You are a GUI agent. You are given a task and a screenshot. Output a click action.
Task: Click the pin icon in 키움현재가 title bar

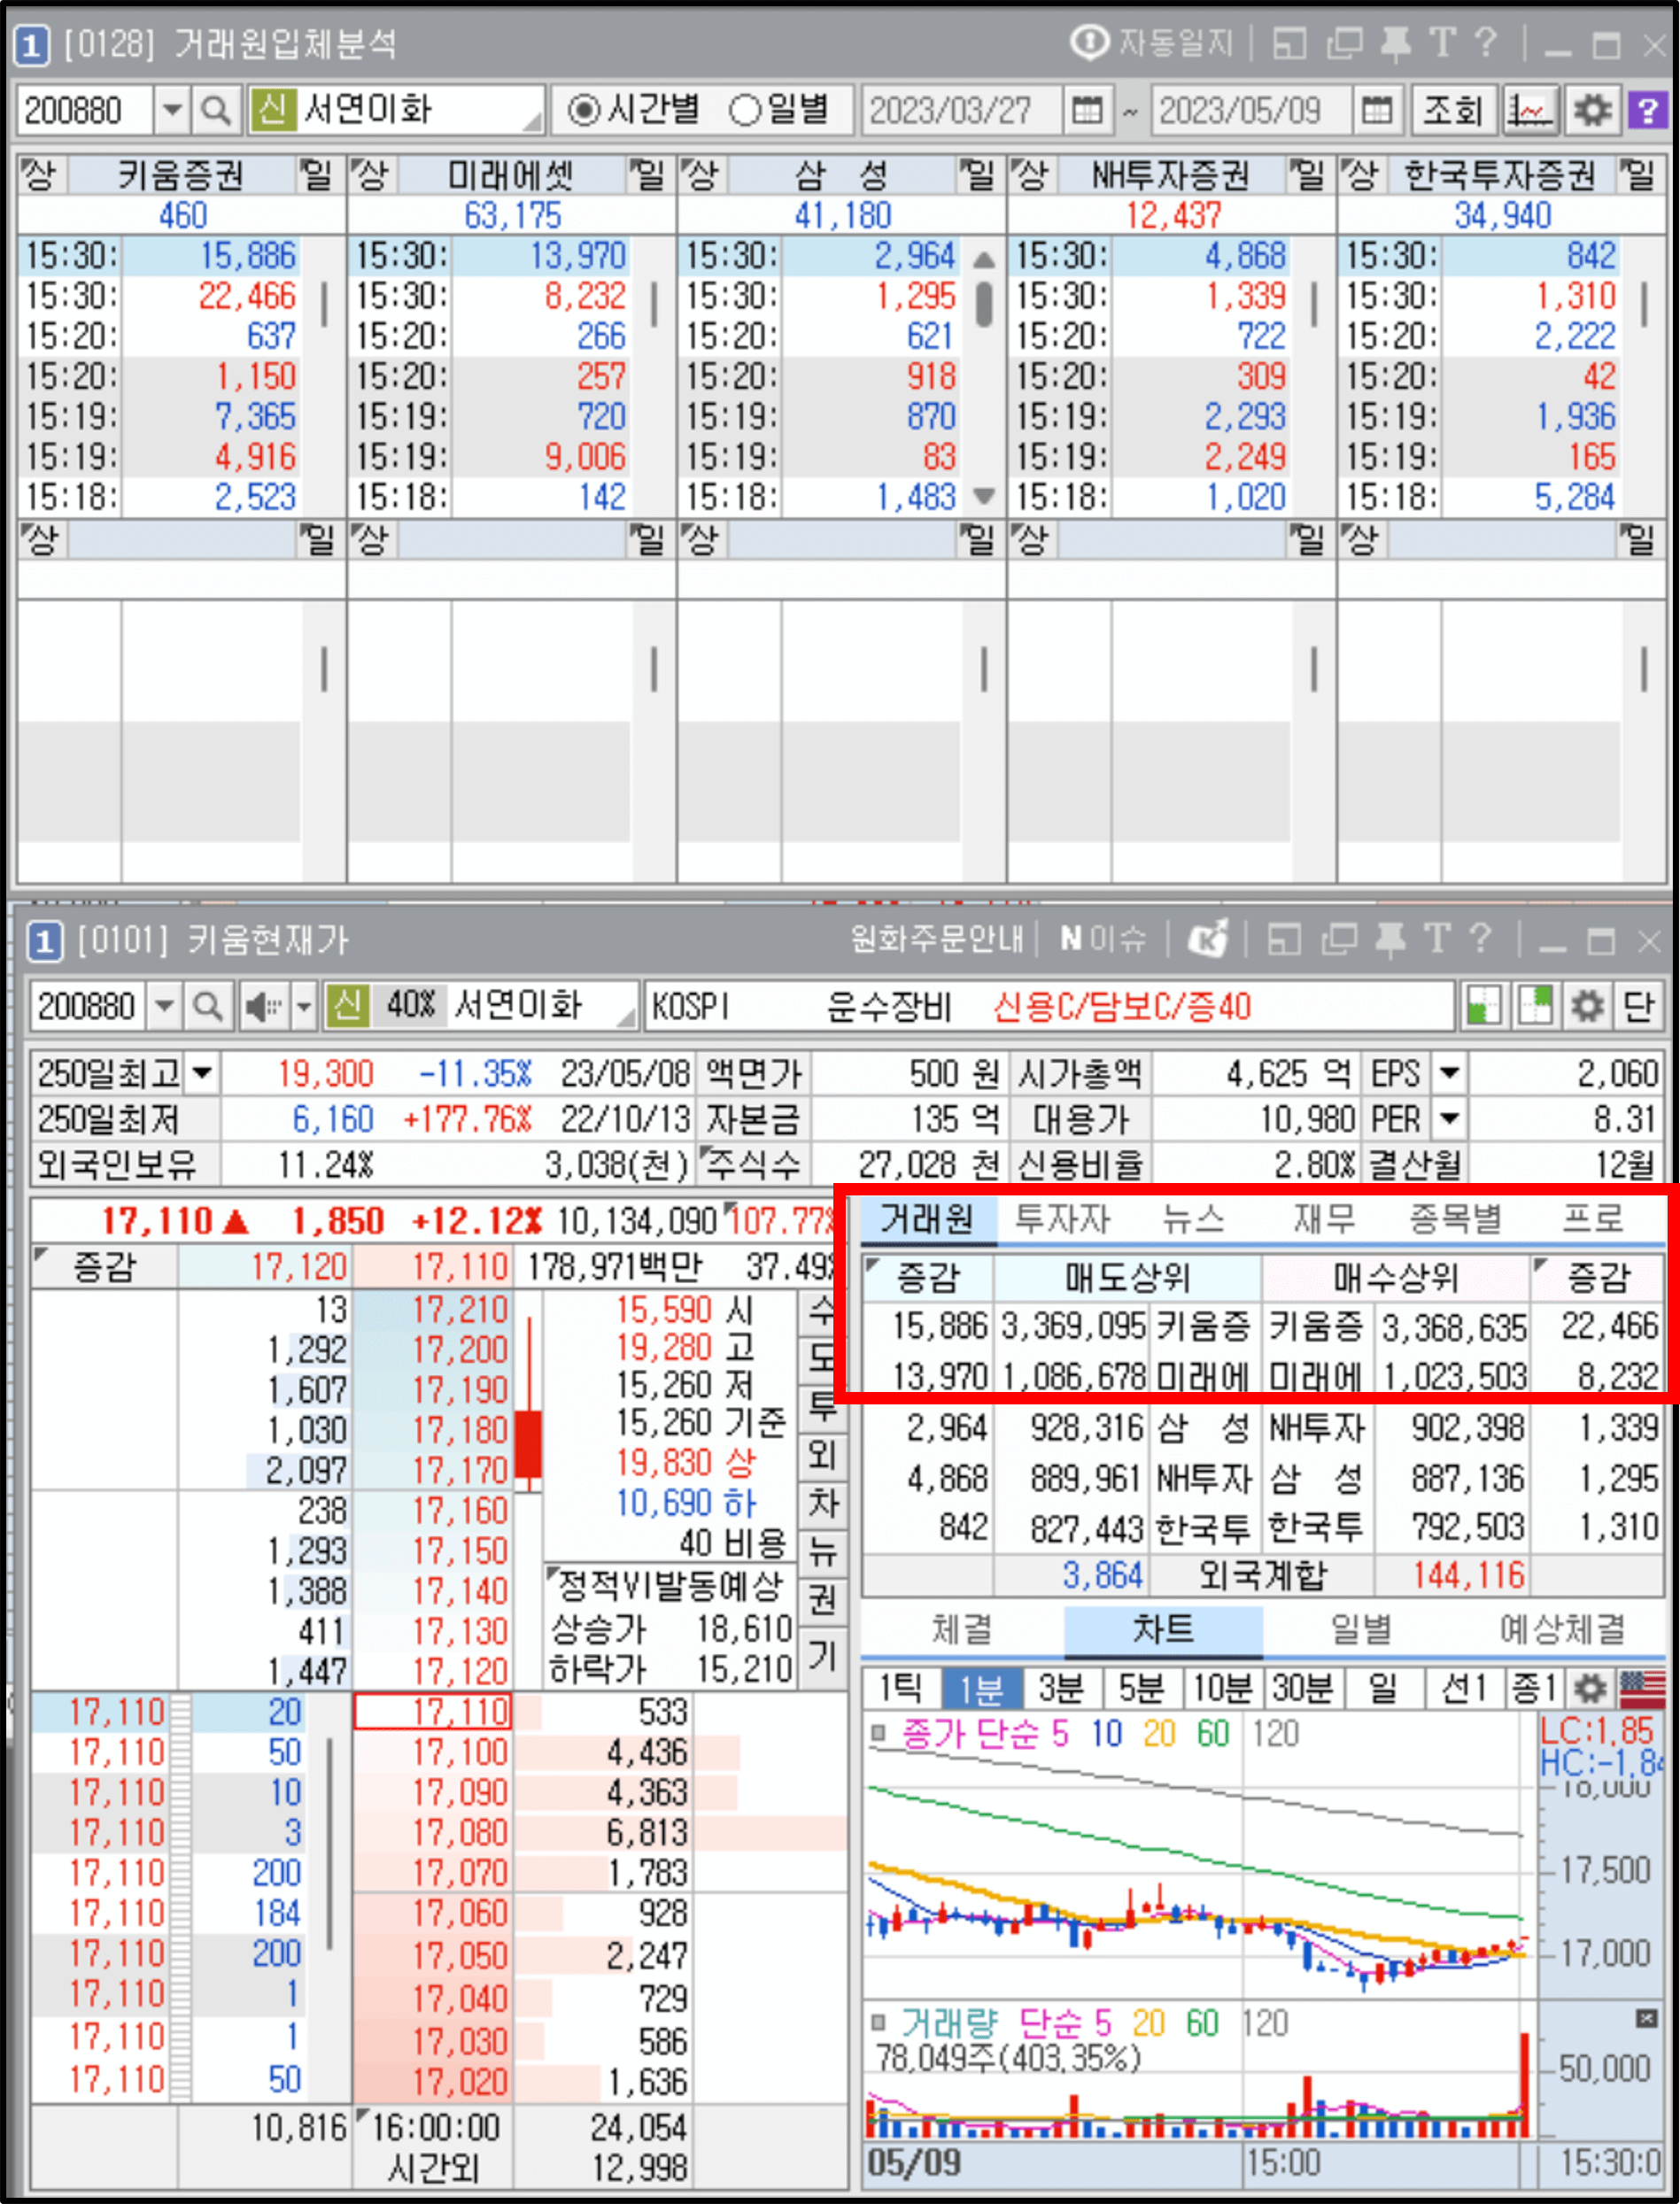pyautogui.click(x=1390, y=940)
